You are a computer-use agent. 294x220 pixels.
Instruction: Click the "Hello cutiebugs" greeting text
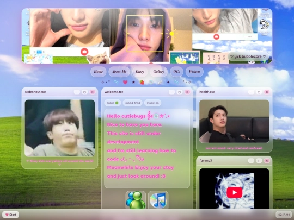[x=126, y=116]
